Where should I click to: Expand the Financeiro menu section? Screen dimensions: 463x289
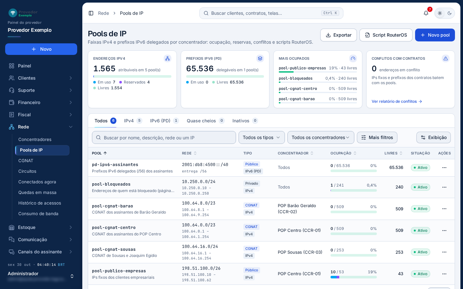[x=41, y=102]
